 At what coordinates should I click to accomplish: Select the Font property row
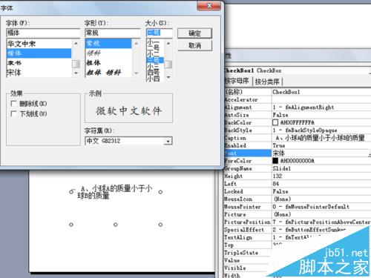pos(298,153)
